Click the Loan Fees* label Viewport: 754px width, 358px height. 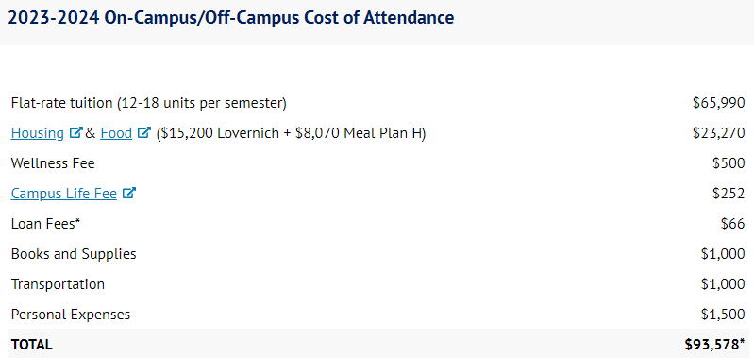[45, 224]
